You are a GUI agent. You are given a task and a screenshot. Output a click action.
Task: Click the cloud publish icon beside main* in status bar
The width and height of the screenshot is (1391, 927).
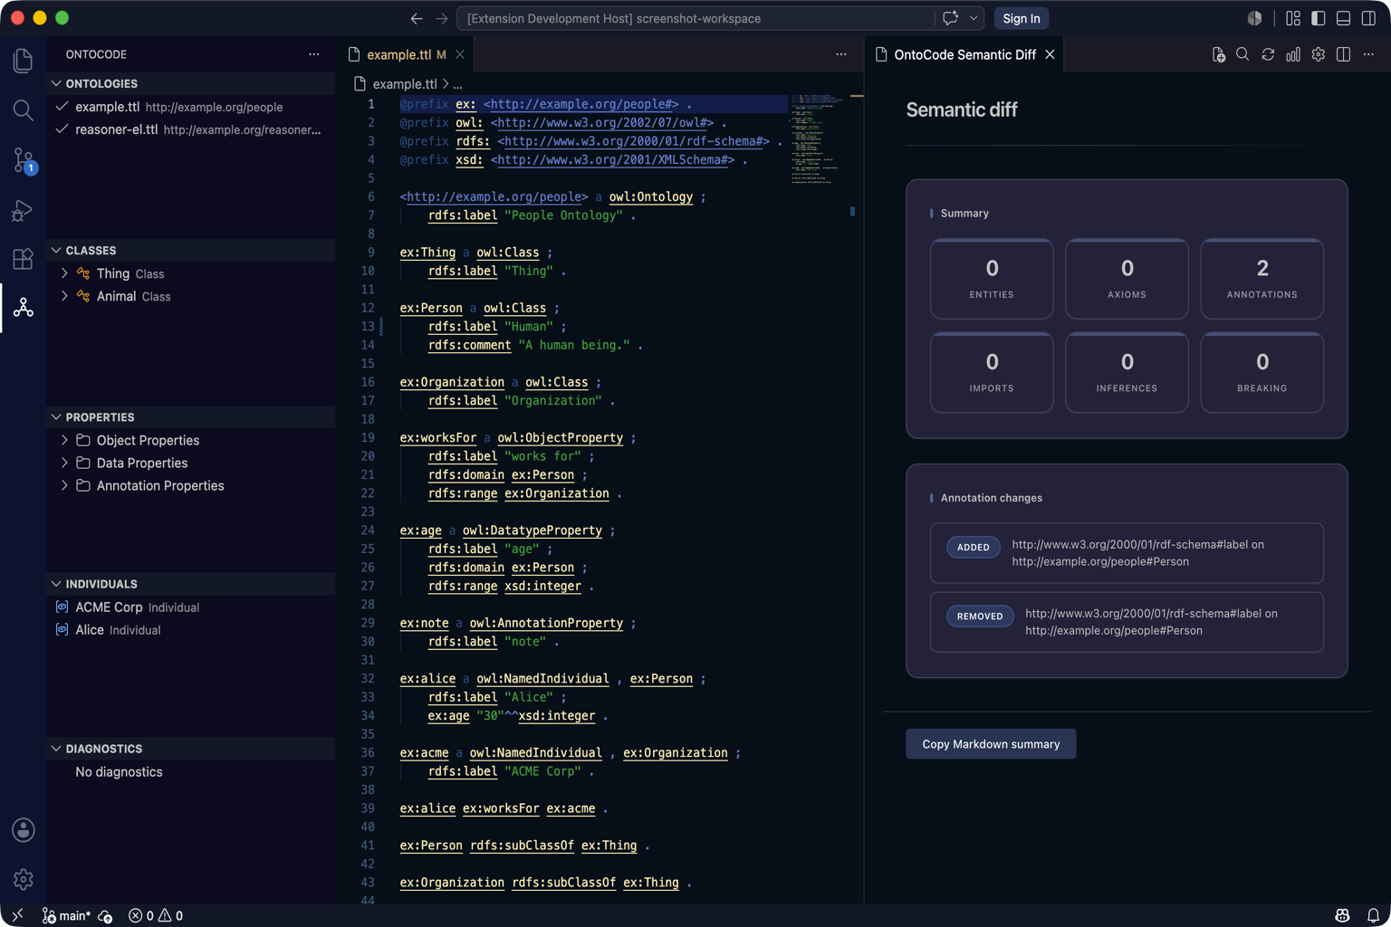pyautogui.click(x=105, y=916)
